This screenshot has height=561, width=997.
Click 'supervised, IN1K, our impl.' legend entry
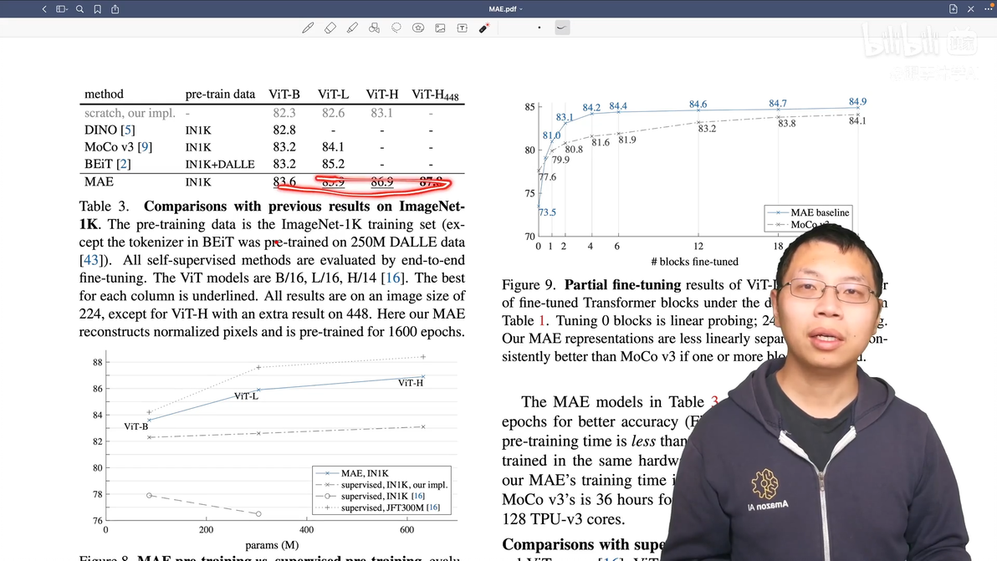click(382, 485)
